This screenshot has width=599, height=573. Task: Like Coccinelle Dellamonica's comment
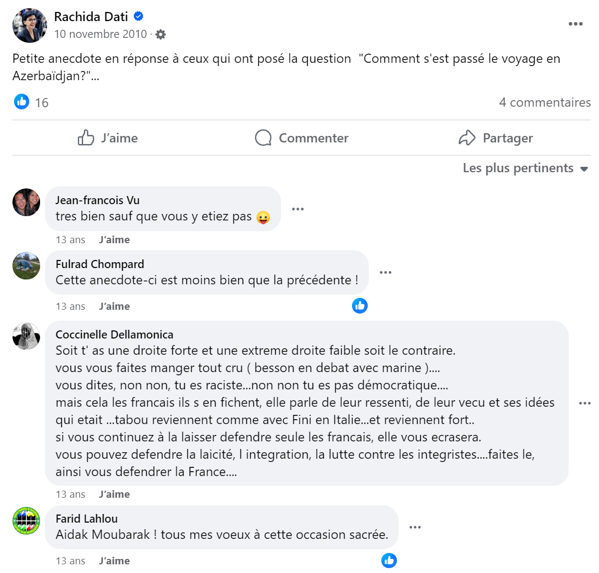click(114, 494)
